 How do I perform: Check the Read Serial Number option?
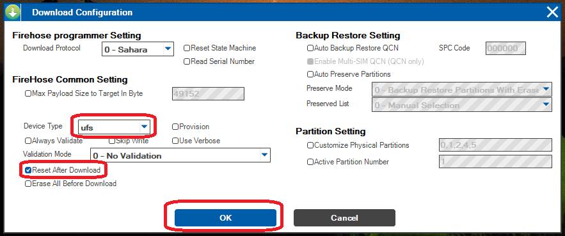point(187,61)
